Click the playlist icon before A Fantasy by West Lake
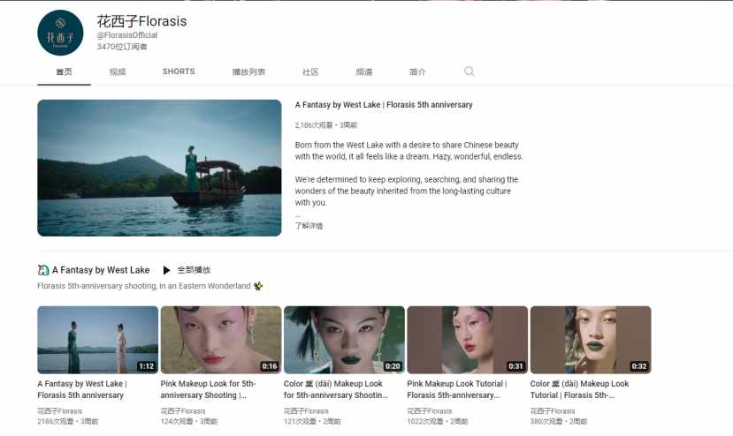Image resolution: width=733 pixels, height=436 pixels. [x=43, y=270]
